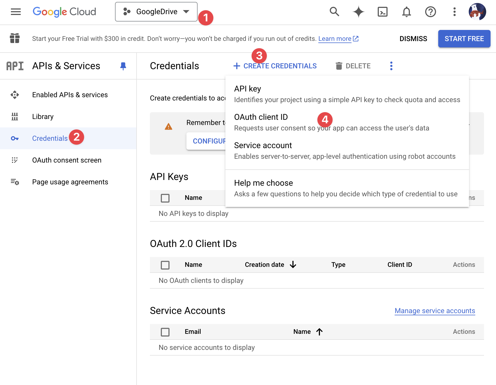Click the START FREE button
This screenshot has height=385, width=496.
(x=464, y=38)
